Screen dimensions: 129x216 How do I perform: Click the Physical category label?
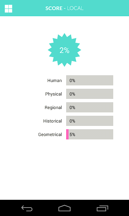coord(54,94)
